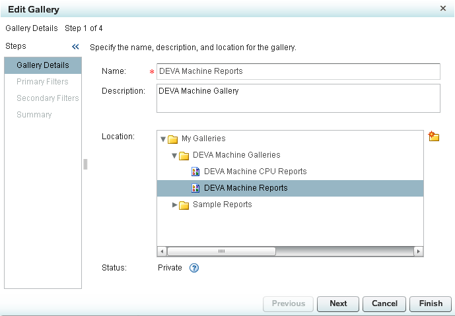This screenshot has height=316, width=455.
Task: Click the Finish button
Action: coord(431,303)
